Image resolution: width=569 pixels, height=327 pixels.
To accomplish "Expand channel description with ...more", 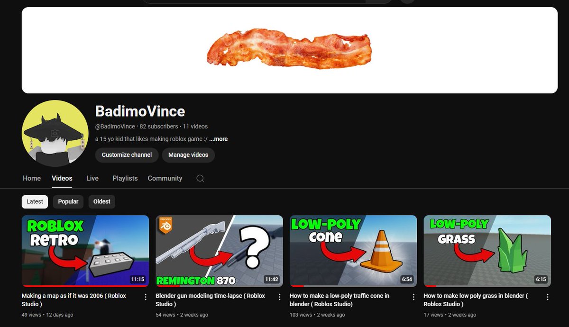I will [219, 139].
